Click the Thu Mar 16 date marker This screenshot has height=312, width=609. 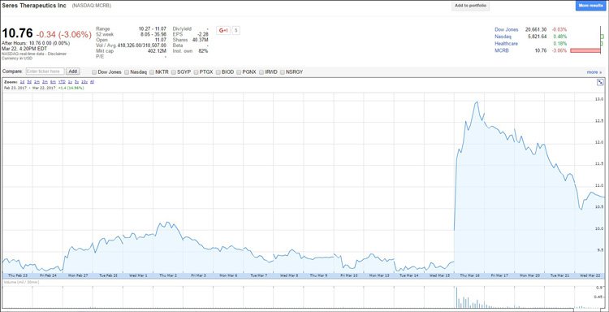(469, 275)
